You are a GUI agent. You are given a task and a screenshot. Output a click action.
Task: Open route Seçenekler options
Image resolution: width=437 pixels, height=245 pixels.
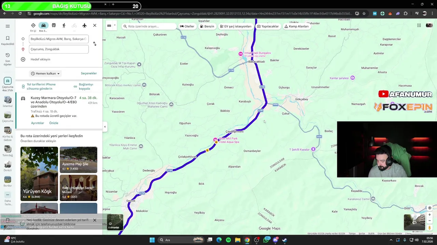[89, 73]
